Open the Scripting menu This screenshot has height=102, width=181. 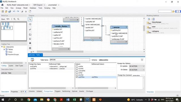[47, 8]
